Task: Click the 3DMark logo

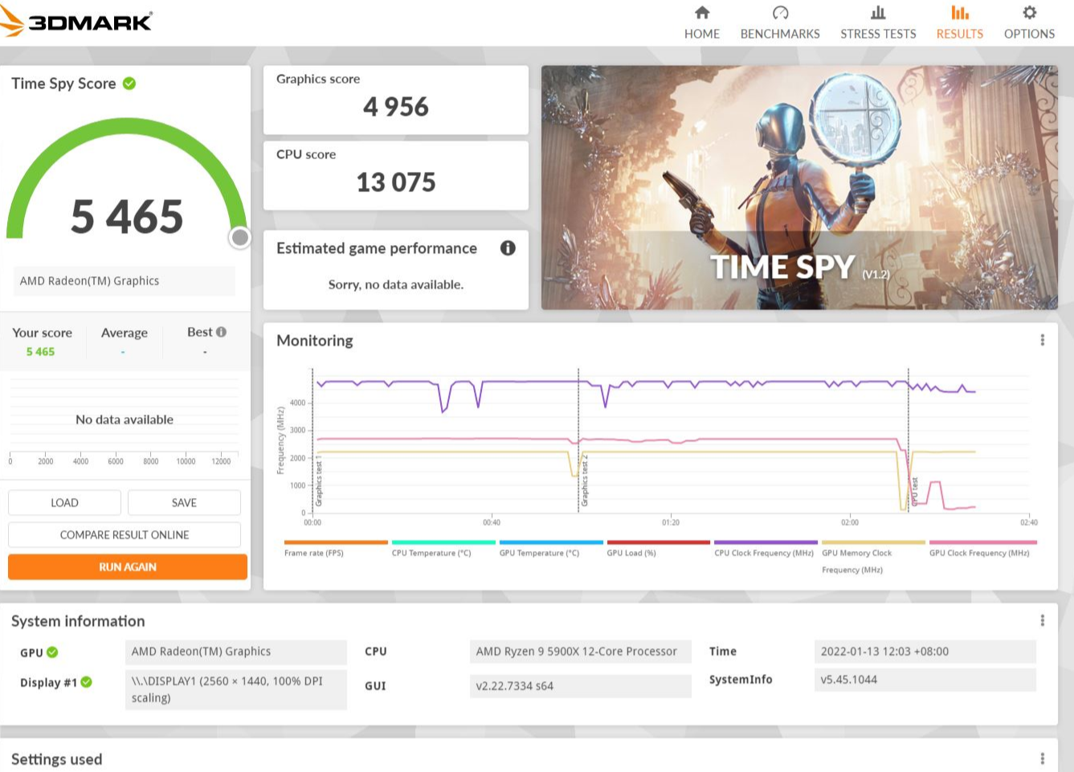Action: [76, 22]
